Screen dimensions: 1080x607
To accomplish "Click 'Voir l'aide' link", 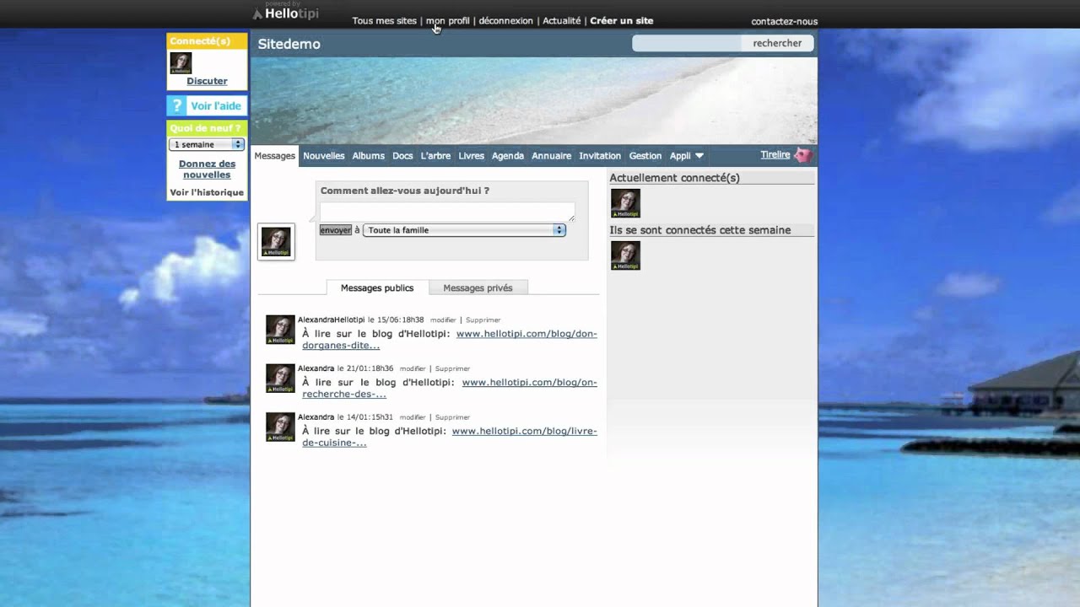I will click(x=216, y=105).
